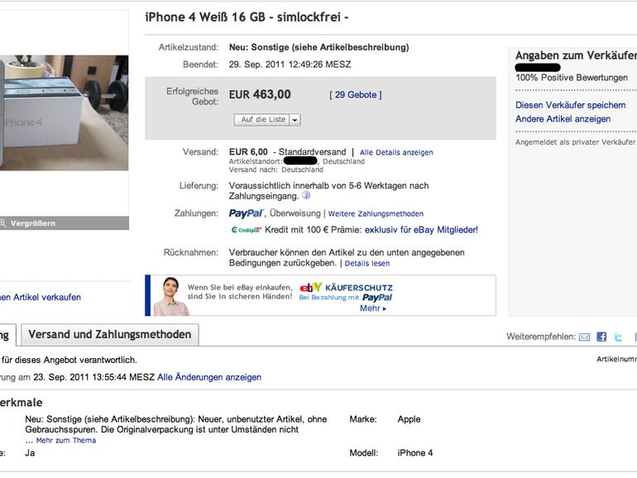Expand Mehr zum Thema description
The image size is (637, 478).
point(65,441)
